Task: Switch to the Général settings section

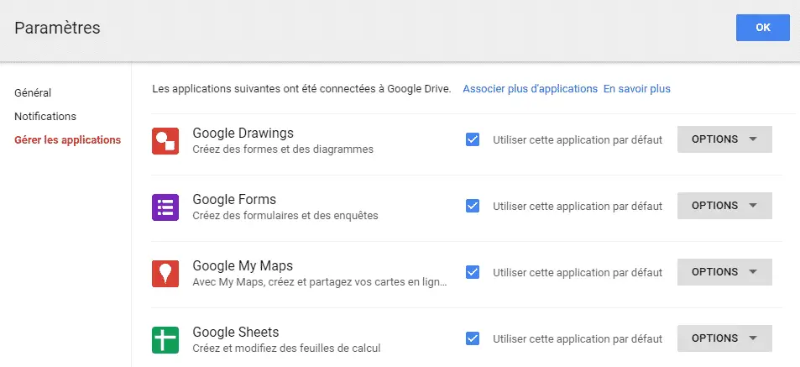Action: [33, 93]
